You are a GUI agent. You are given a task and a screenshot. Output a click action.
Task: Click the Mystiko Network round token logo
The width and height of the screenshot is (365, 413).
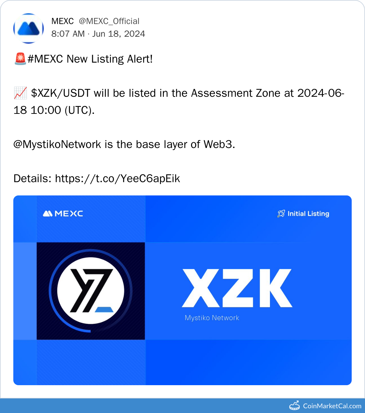pos(91,291)
